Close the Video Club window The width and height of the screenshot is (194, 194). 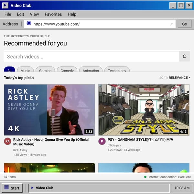click(x=189, y=5)
